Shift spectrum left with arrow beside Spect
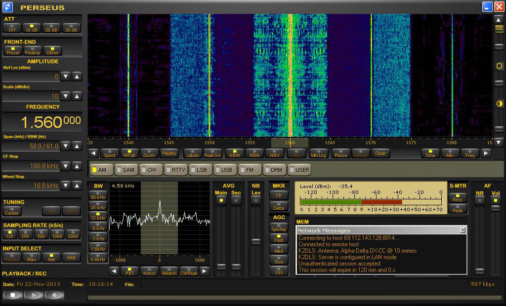The height and width of the screenshot is (306, 506). [x=93, y=153]
